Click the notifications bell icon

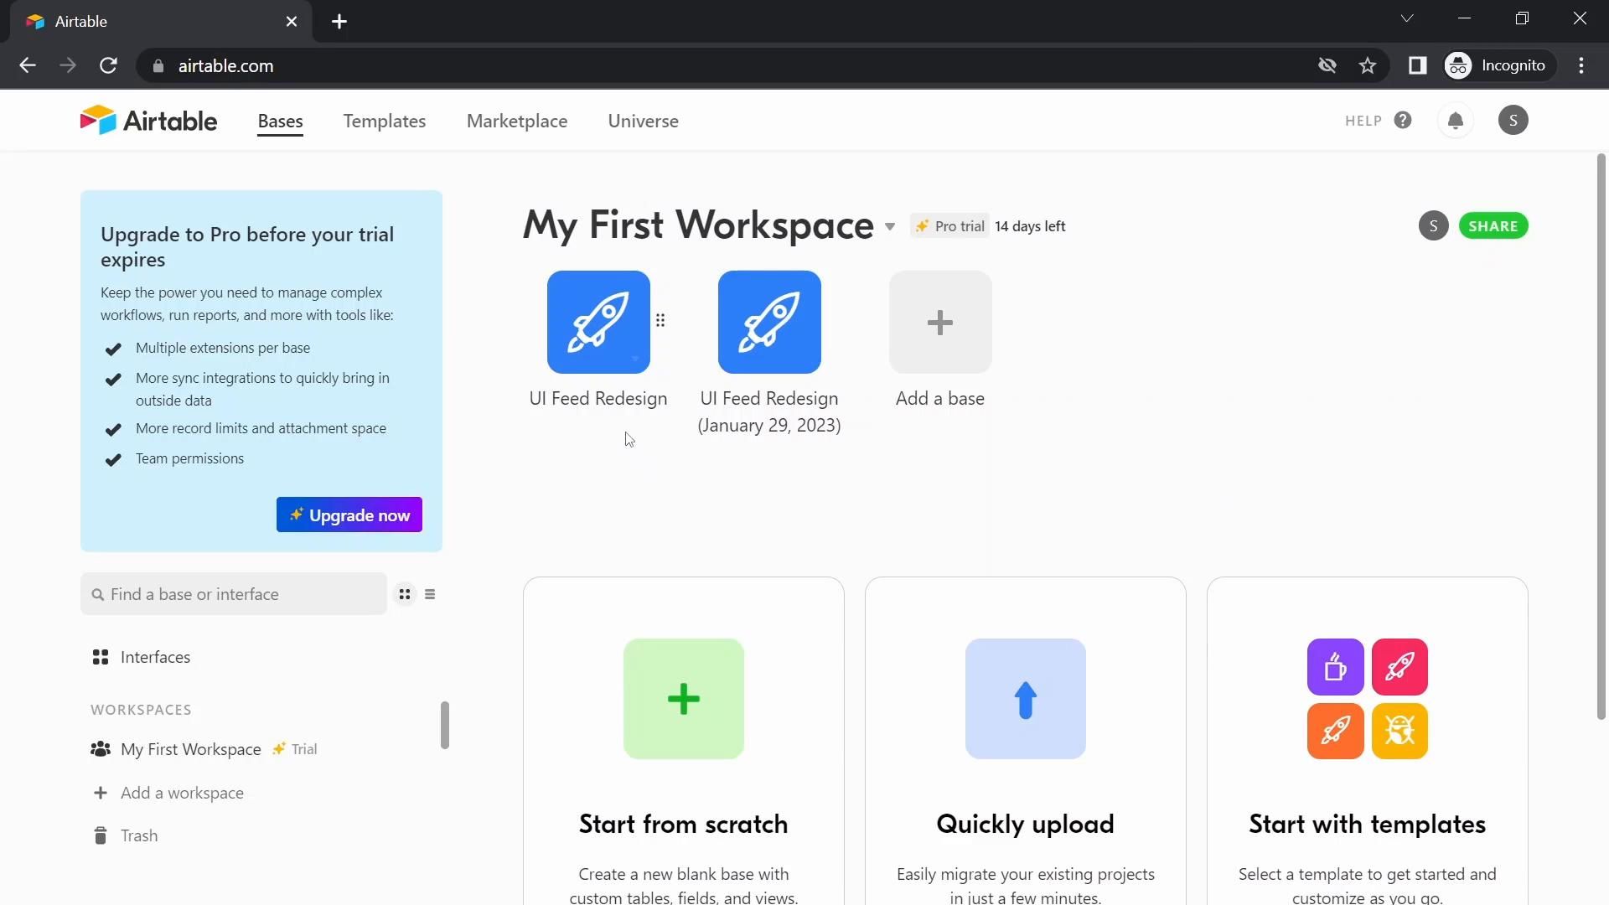(1456, 121)
